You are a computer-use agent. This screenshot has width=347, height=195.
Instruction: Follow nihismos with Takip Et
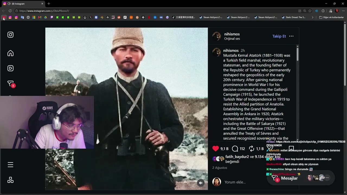point(279,36)
